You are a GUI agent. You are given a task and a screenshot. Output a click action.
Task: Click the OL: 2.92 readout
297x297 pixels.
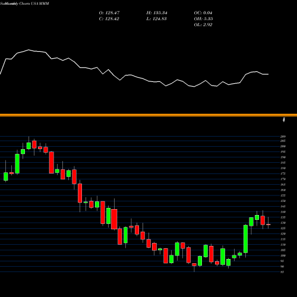(203, 25)
